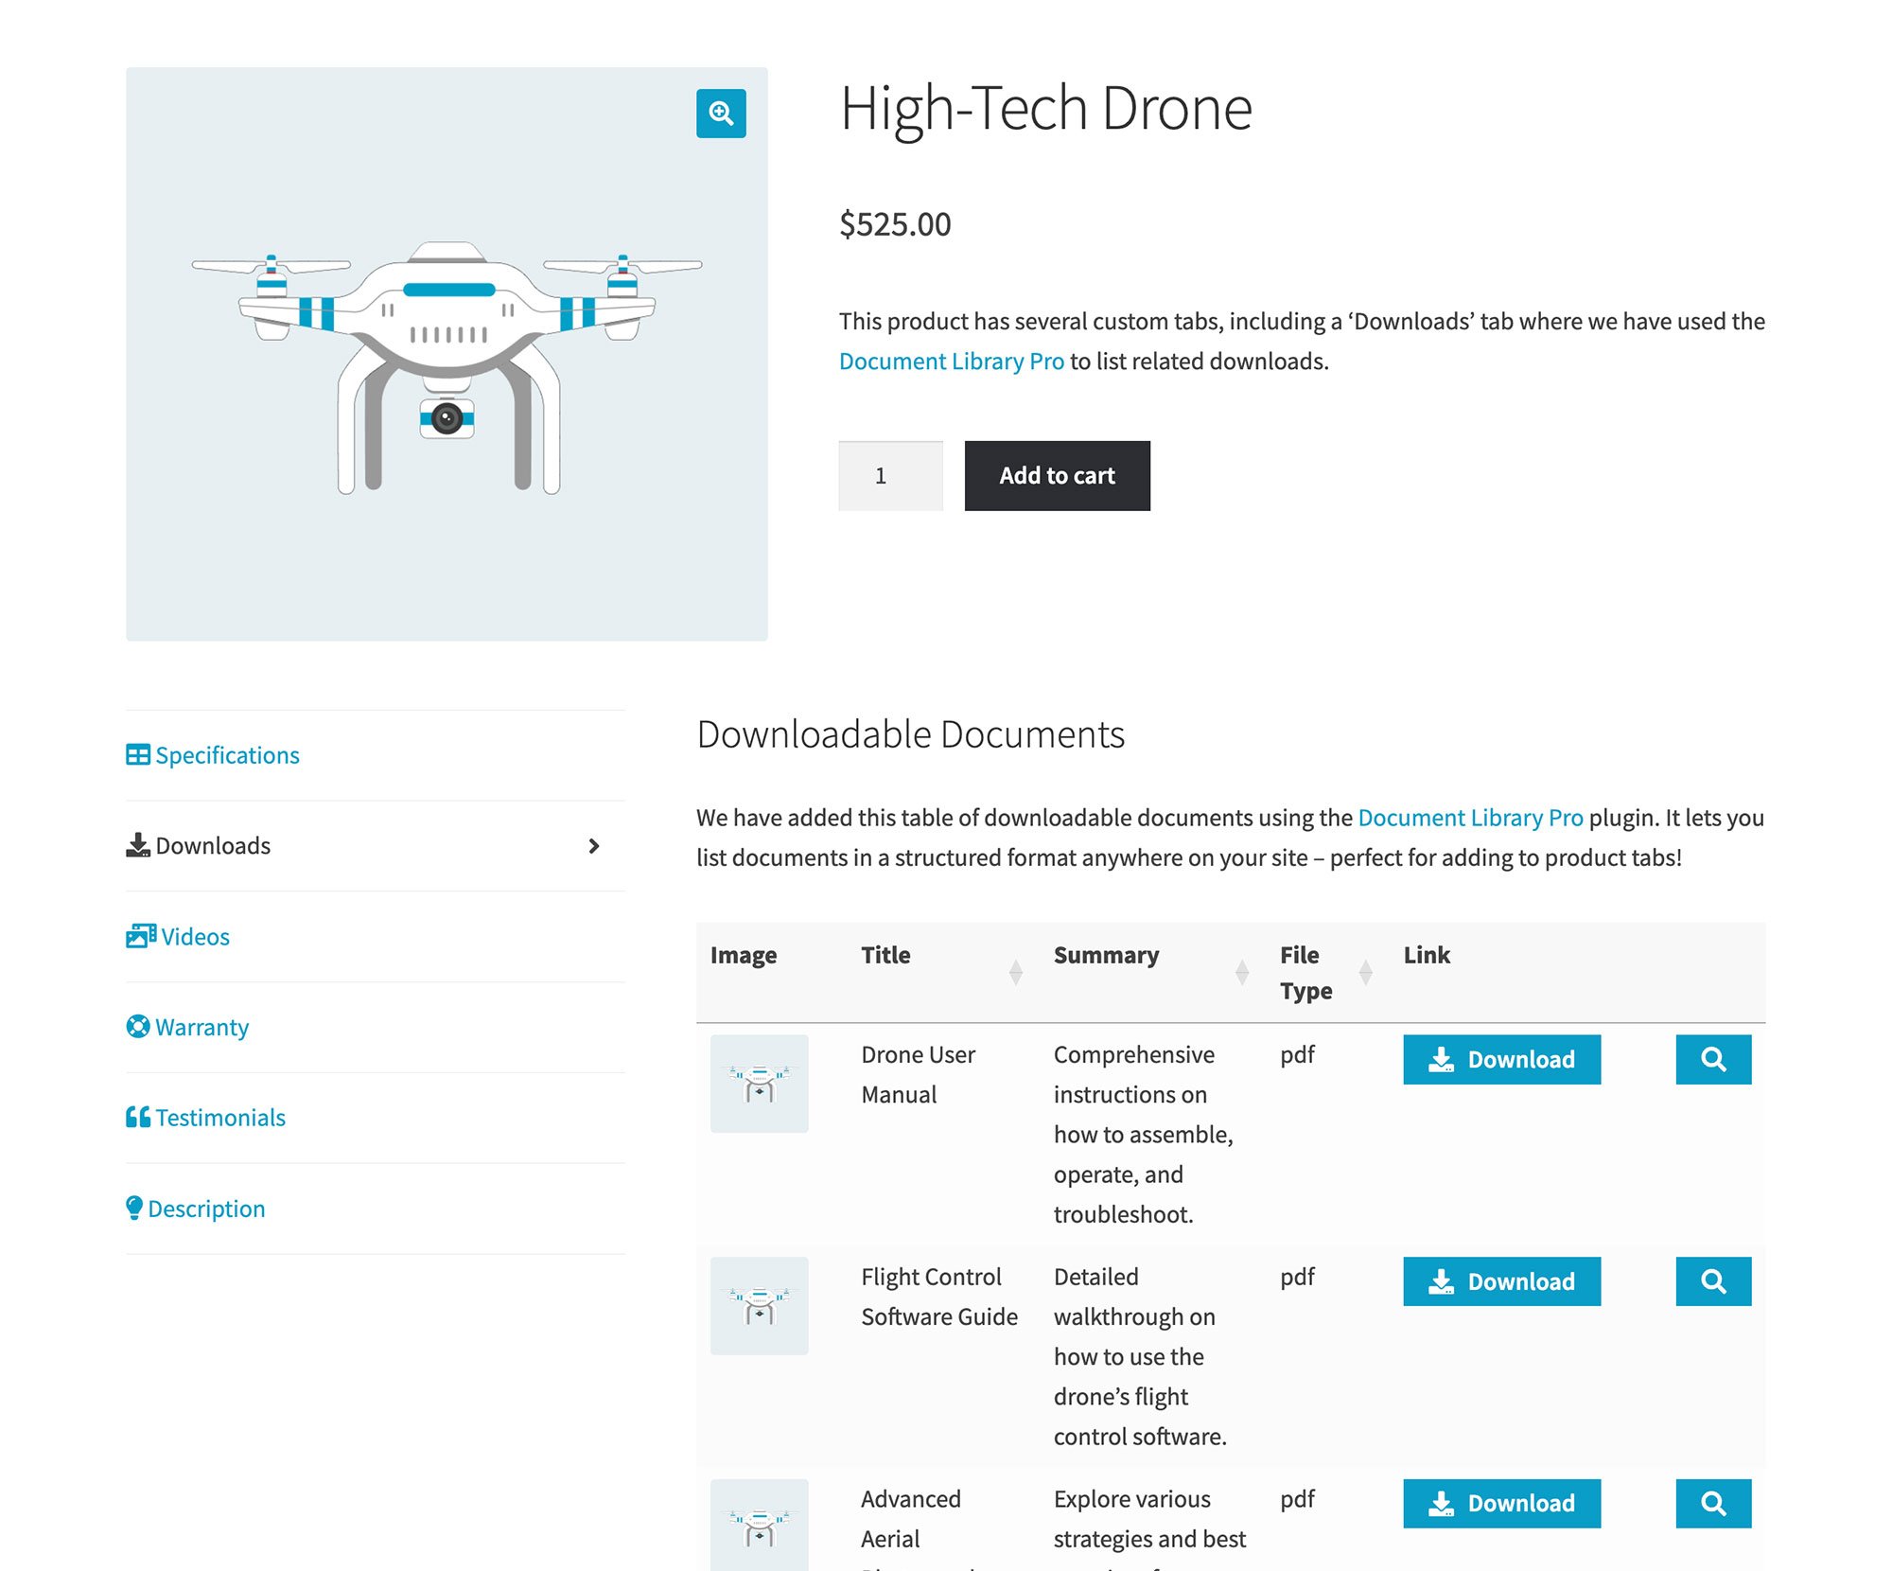Open the Document Library Pro link
1892x1571 pixels.
tap(951, 361)
